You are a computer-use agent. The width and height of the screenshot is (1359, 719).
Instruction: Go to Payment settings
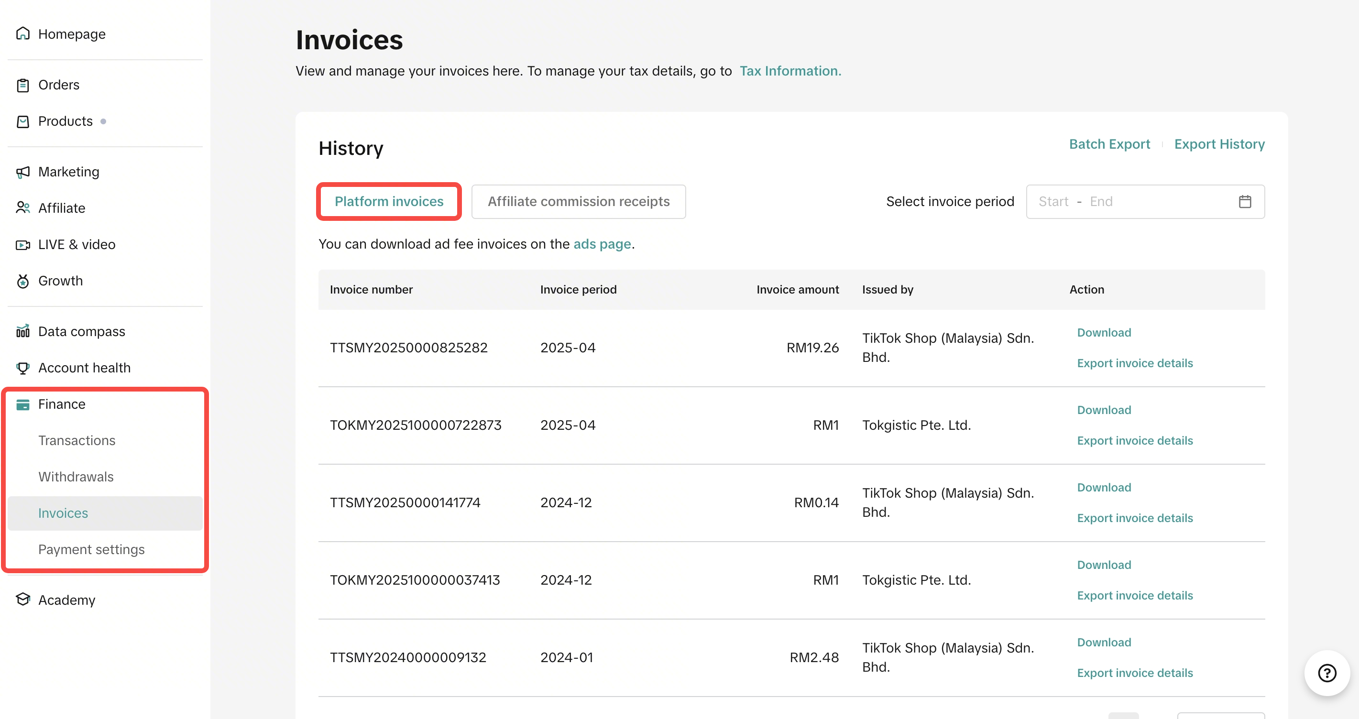click(x=91, y=549)
